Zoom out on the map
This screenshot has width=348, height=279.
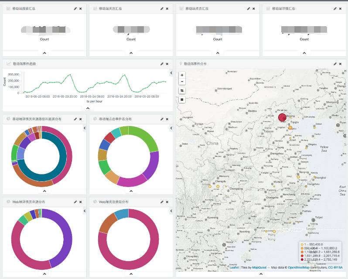pos(182,82)
